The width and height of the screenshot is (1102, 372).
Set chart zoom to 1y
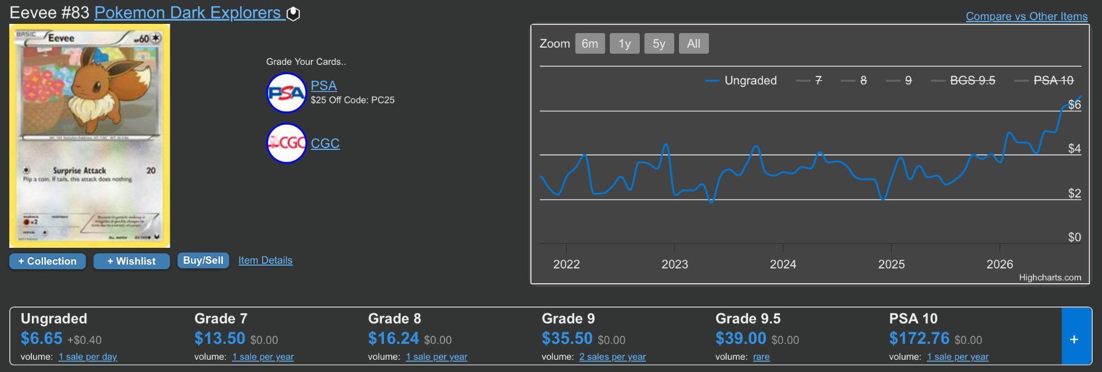624,43
